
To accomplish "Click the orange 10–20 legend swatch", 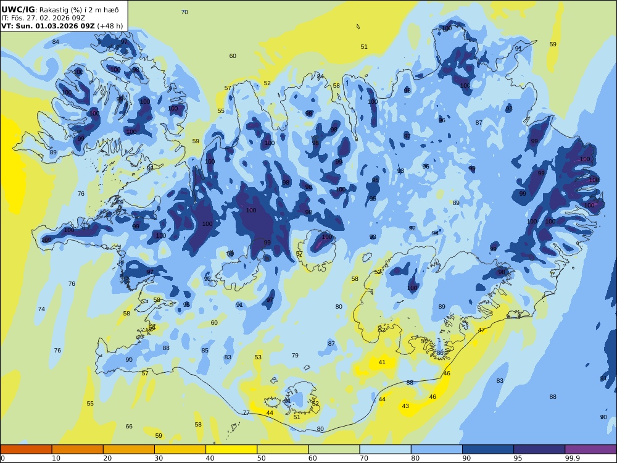I will click(x=78, y=449).
